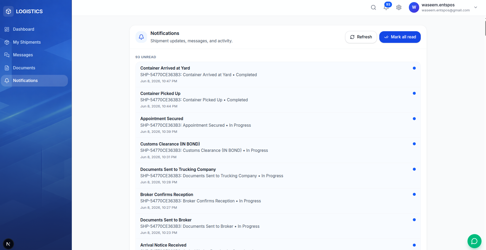Click the Refresh button

point(361,37)
